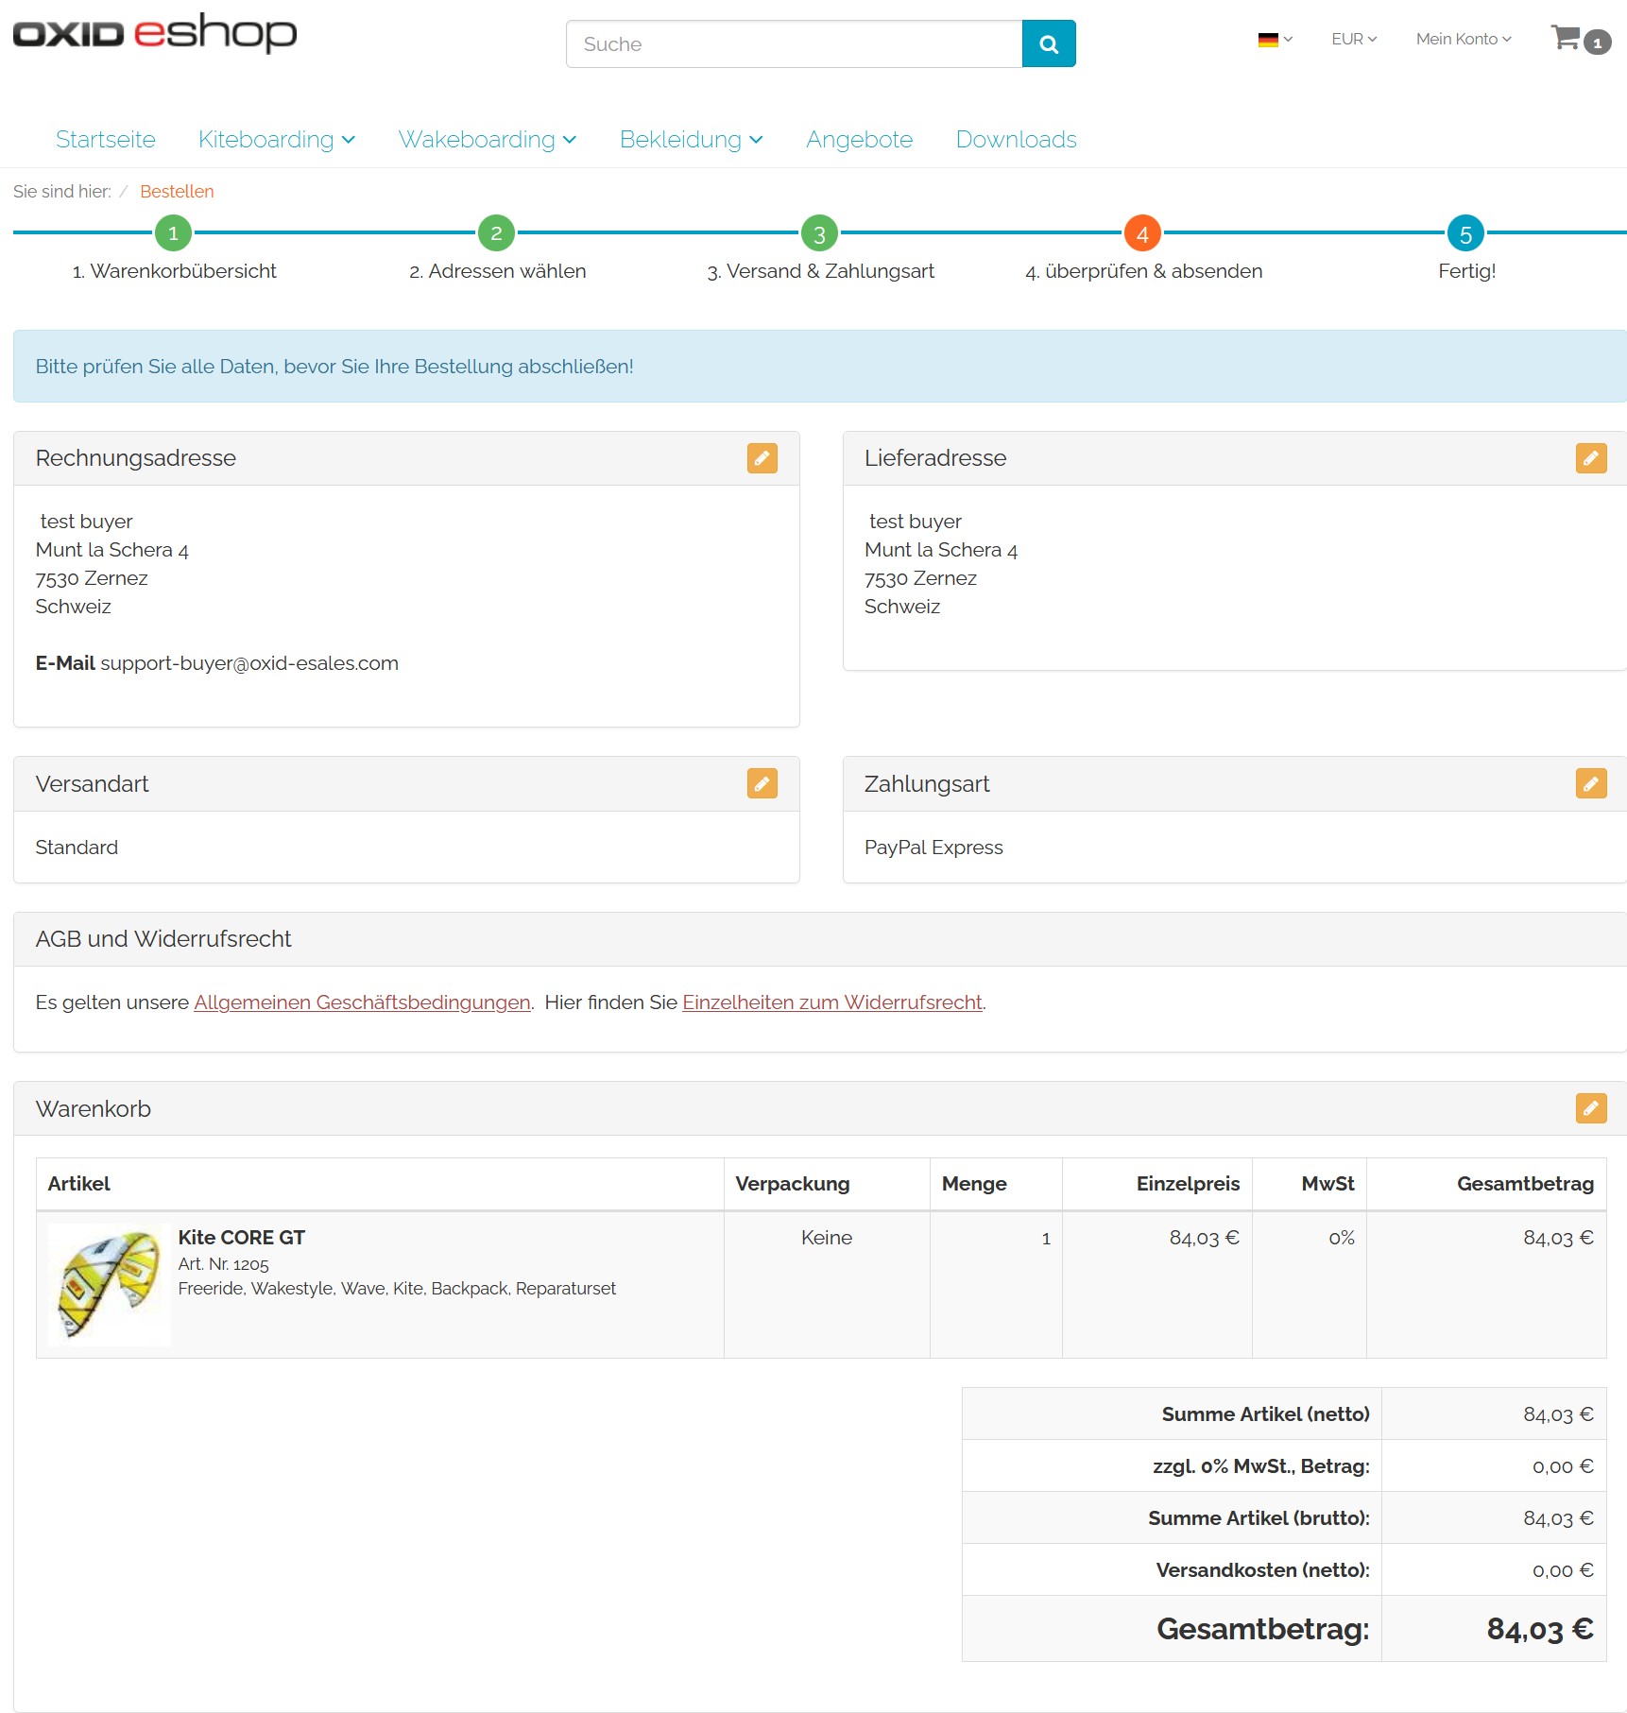Viewport: 1627px width, 1713px height.
Task: Edit the Warenkorb with pencil icon
Action: tap(1590, 1108)
